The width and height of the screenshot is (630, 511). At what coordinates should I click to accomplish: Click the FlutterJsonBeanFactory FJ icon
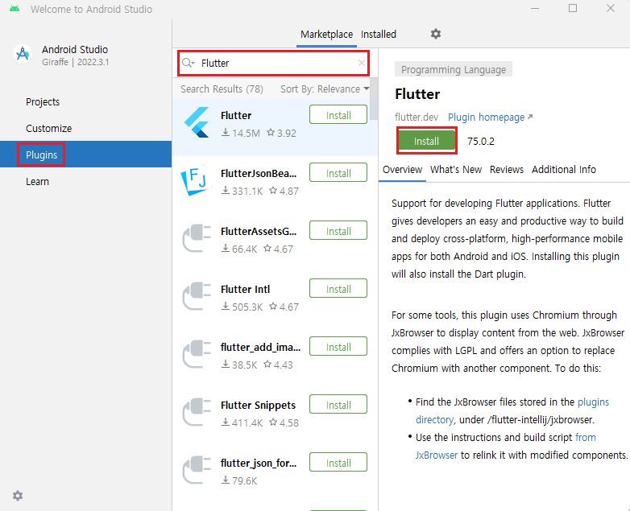point(196,180)
